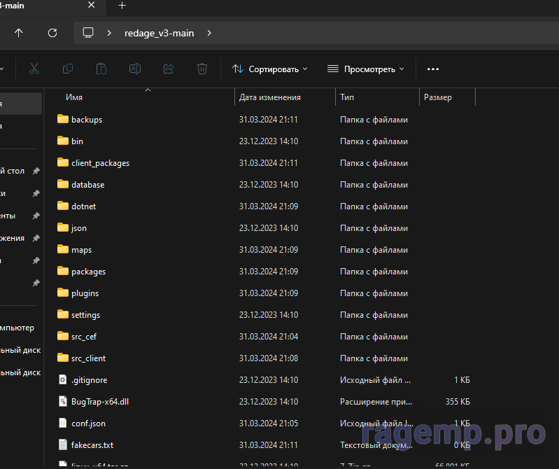Sort files by Имя column header
Screen dimensions: 559x469
[x=74, y=97]
